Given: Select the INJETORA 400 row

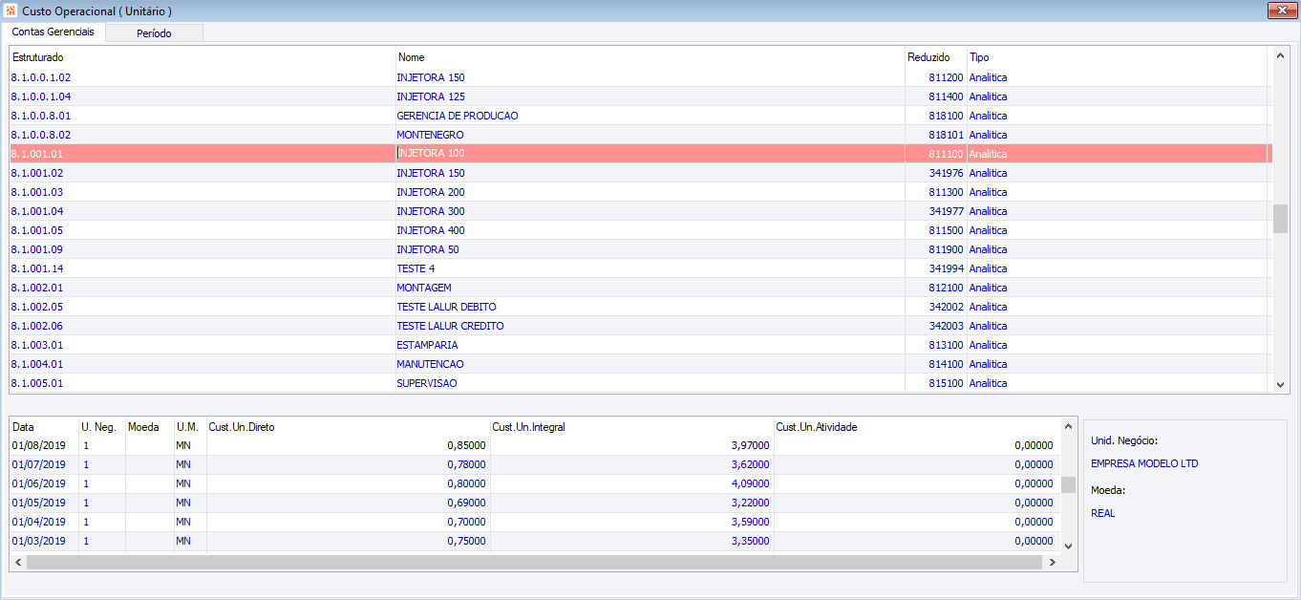Looking at the screenshot, I should pyautogui.click(x=640, y=230).
